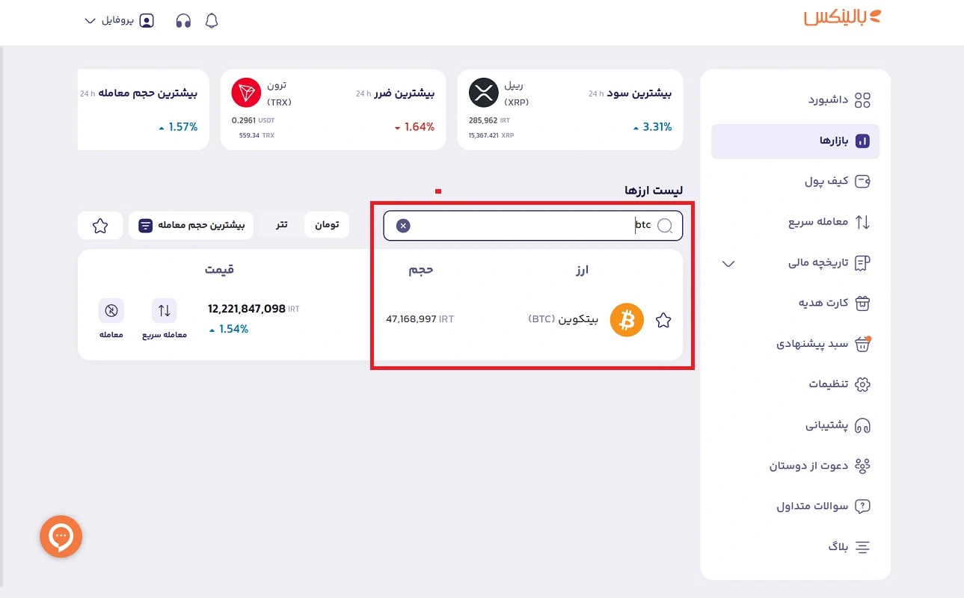Clear the btc search with the X button

pyautogui.click(x=403, y=225)
